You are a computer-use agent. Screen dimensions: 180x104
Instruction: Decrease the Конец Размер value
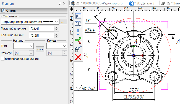pyautogui.click(x=64, y=54)
